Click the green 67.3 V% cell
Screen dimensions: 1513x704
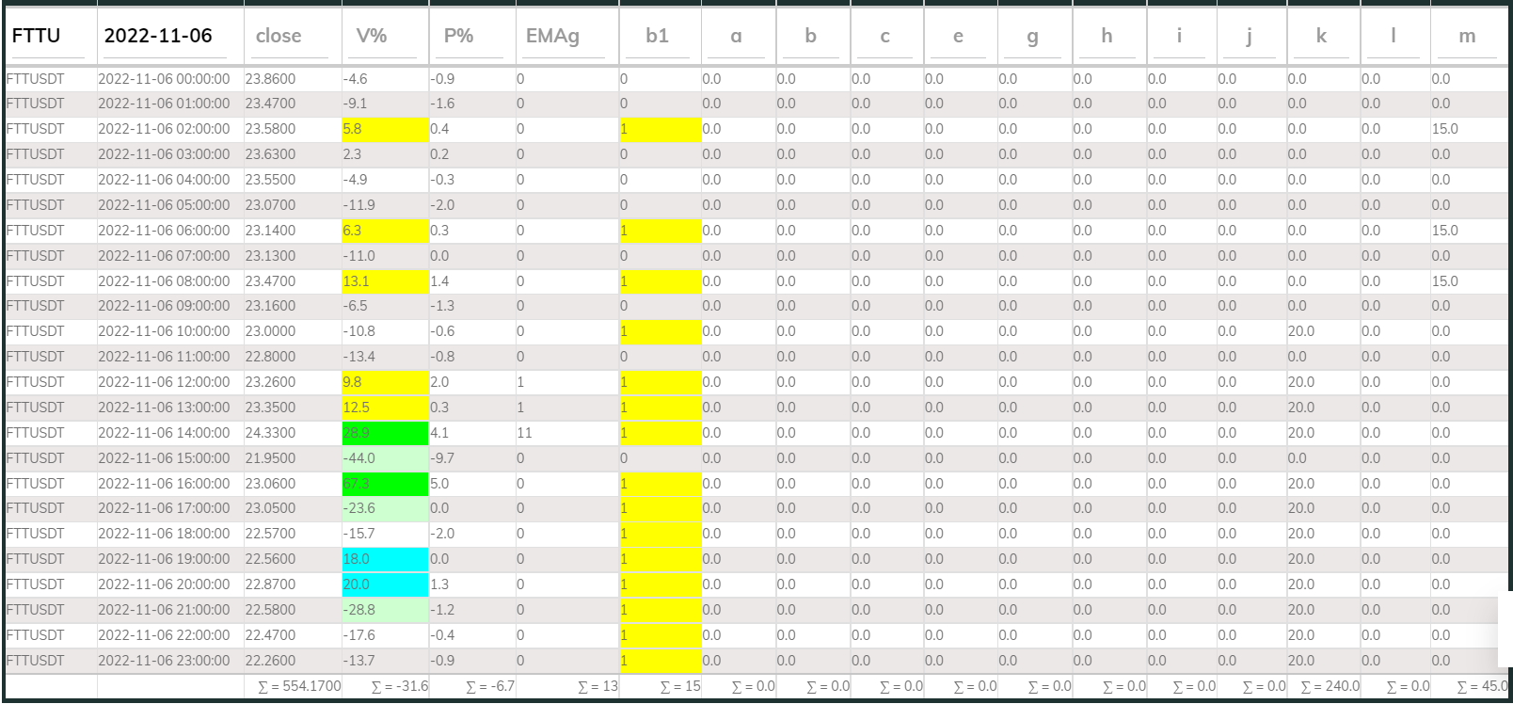pyautogui.click(x=385, y=484)
